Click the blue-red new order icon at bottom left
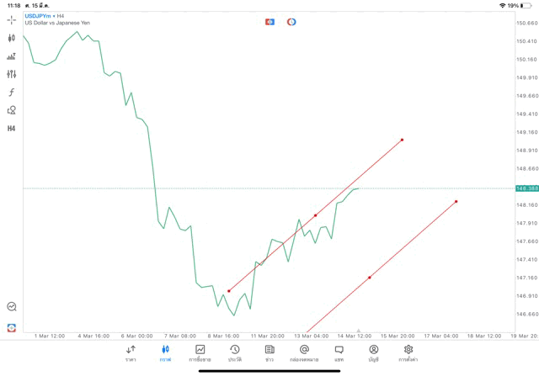Screen dimensions: 539x376 (x=12, y=327)
